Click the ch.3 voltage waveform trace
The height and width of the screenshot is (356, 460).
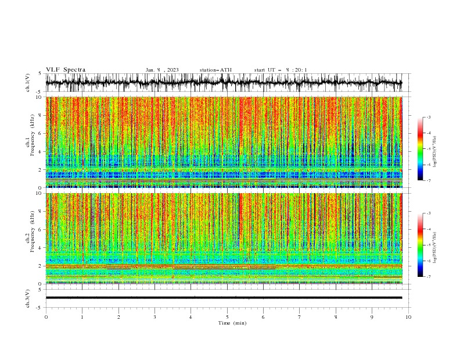[224, 298]
